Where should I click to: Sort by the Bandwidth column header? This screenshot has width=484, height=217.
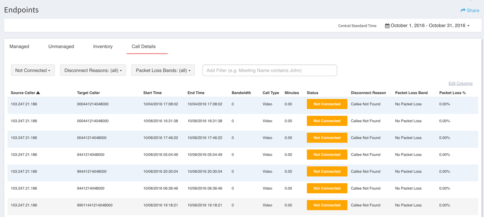click(241, 93)
